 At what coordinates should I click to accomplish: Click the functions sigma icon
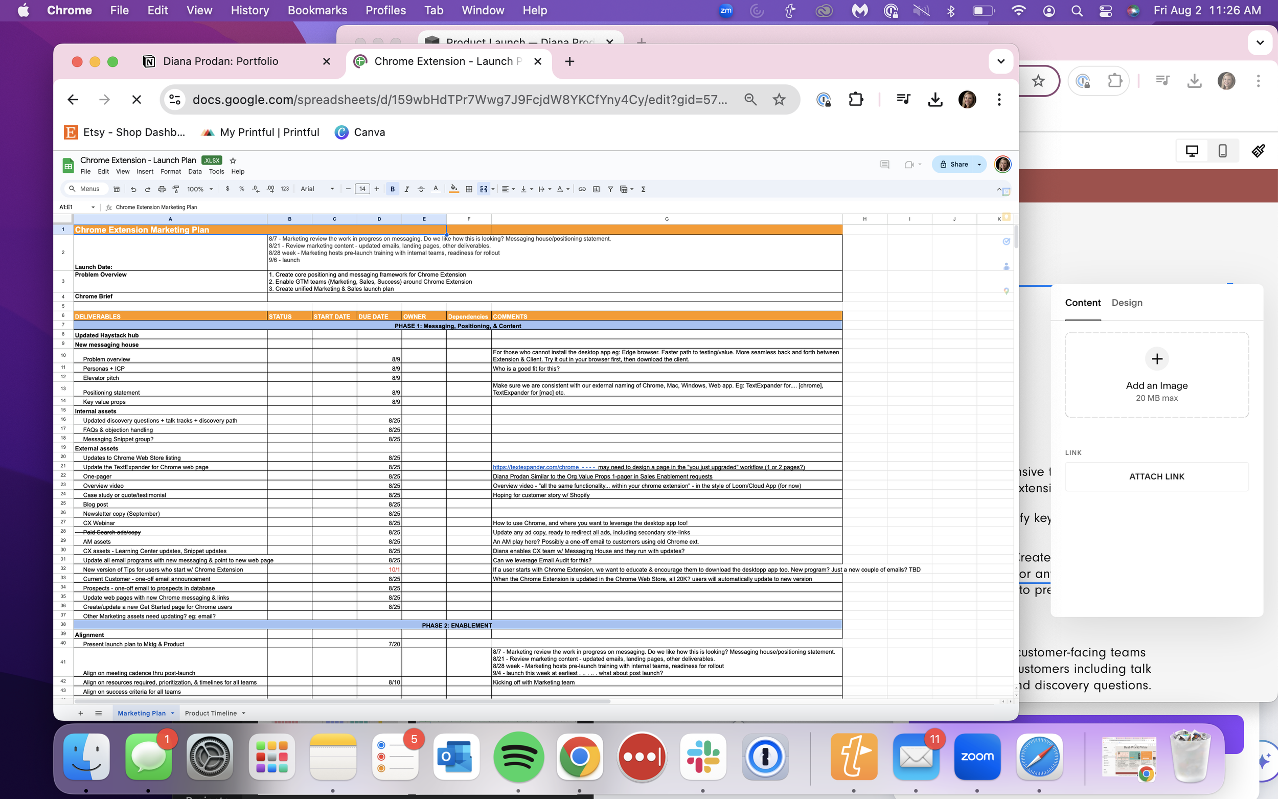coord(643,189)
